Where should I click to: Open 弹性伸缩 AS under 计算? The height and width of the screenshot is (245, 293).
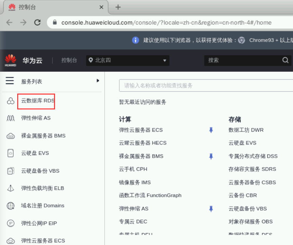[x=133, y=209]
